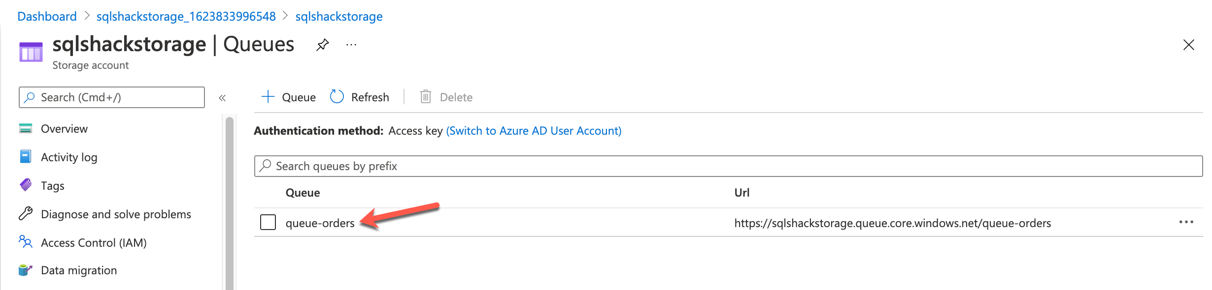1212x290 pixels.
Task: Click the sidebar Search (Cmd+/) box
Action: point(112,97)
